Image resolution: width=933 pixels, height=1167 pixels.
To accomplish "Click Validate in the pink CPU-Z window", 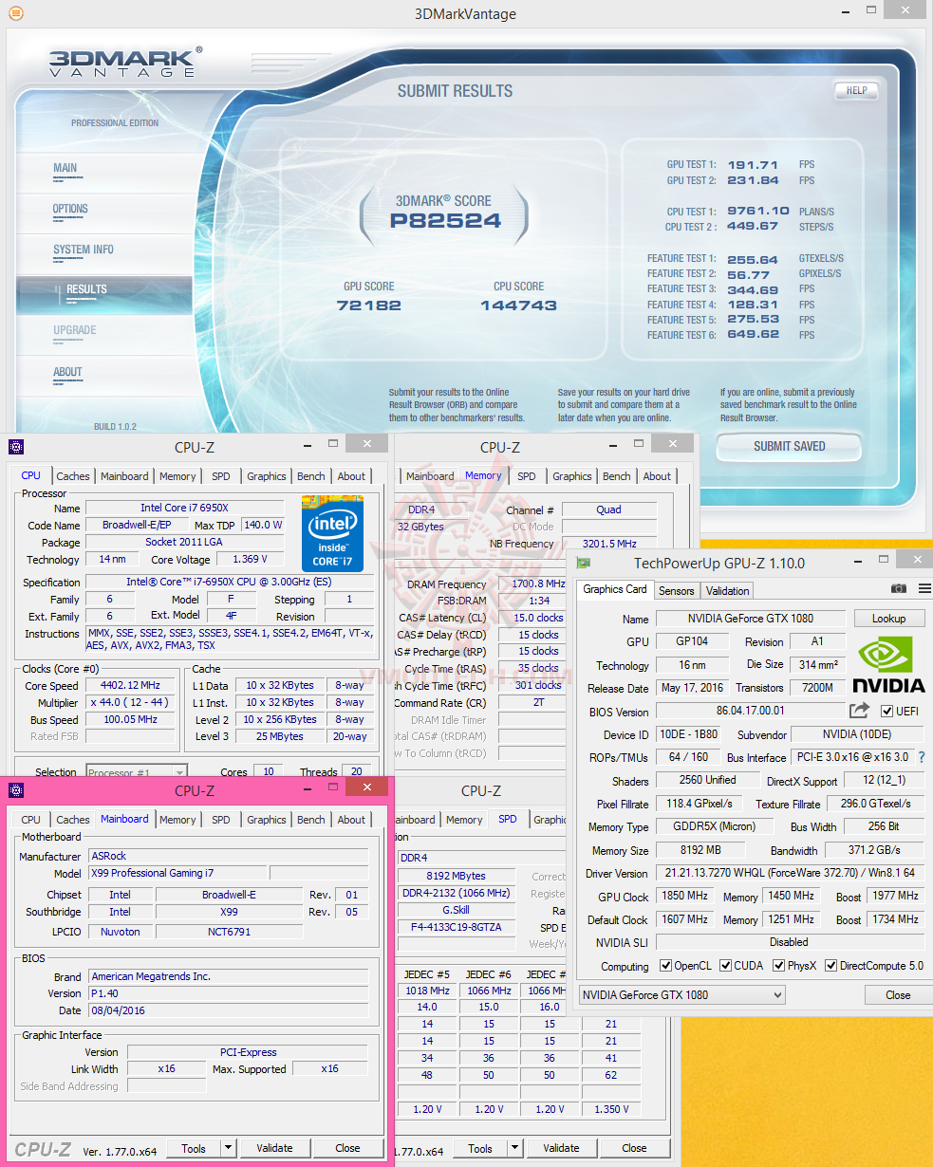I will tap(274, 1148).
